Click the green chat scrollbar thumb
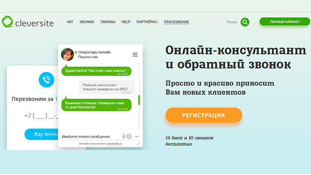311x175 pixels. pyautogui.click(x=139, y=100)
